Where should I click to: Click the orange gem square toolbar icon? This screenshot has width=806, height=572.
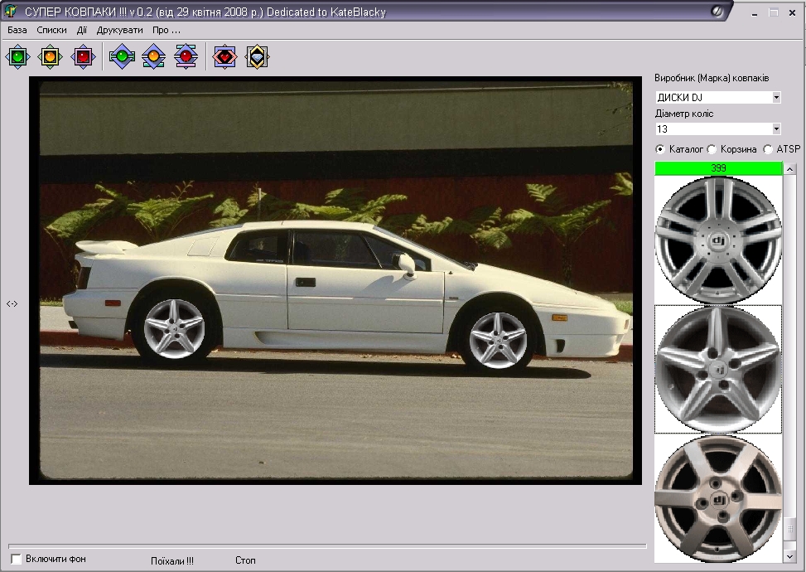point(51,56)
